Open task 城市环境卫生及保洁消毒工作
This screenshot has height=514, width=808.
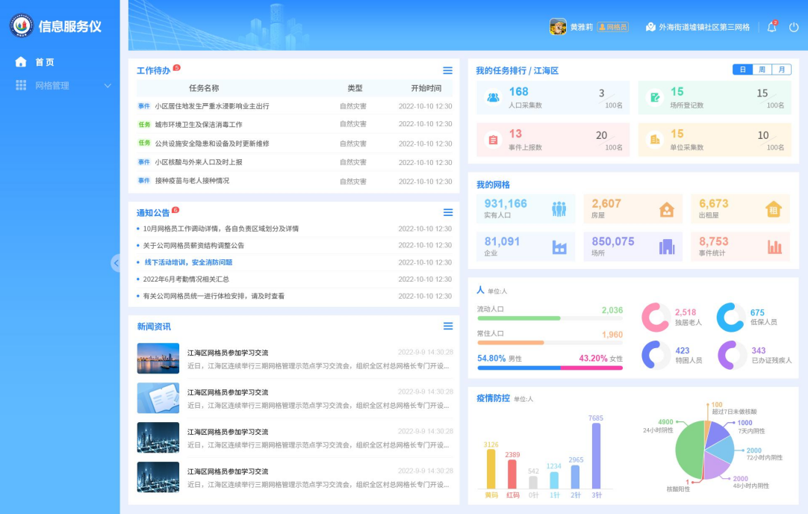[x=199, y=125]
